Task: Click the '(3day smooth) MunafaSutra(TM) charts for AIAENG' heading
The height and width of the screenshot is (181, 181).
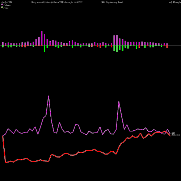Action: pyautogui.click(x=56, y=2)
